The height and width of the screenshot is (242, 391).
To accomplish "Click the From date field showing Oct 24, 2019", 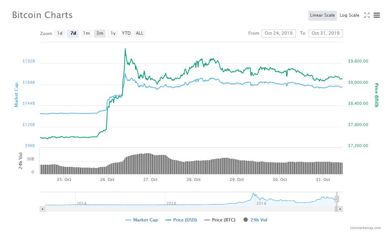I will tap(279, 33).
